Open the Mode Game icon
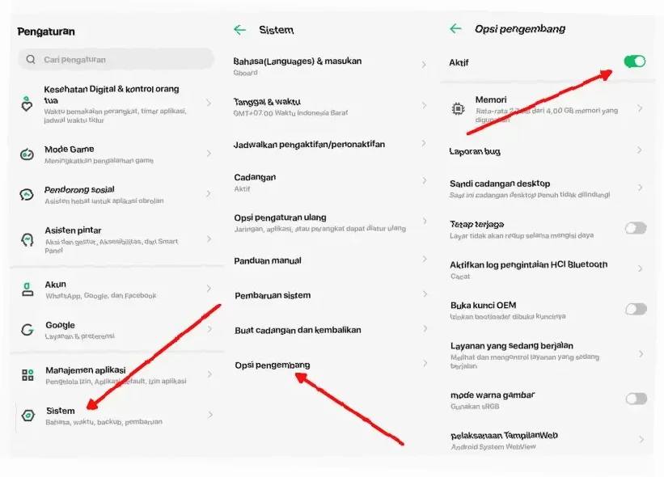 pyautogui.click(x=27, y=154)
